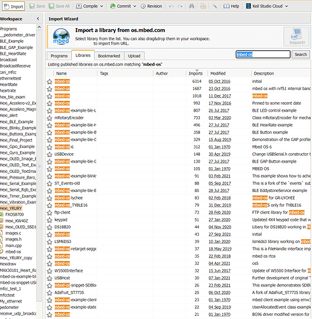The width and height of the screenshot is (312, 319).
Task: Click the Import! button with computer icon
Action: (297, 36)
